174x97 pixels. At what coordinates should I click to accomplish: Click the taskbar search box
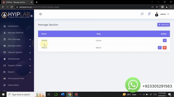point(26,95)
